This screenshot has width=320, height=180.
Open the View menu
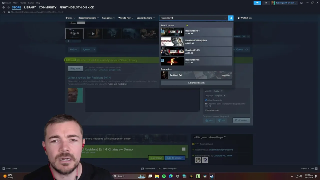tap(15, 3)
